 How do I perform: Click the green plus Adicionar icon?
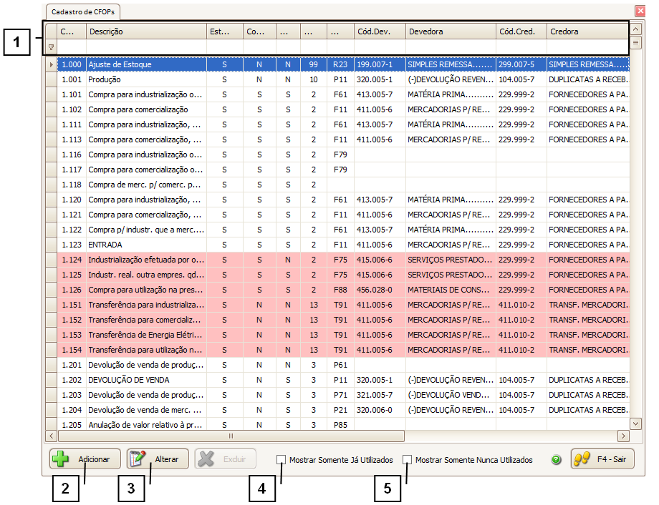[62, 459]
